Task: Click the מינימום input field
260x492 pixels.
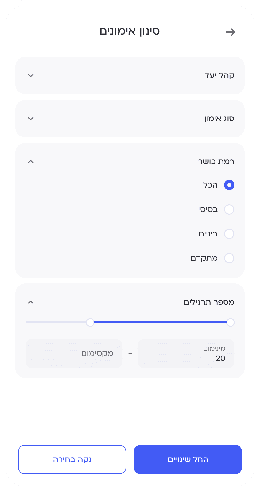Action: click(186, 354)
